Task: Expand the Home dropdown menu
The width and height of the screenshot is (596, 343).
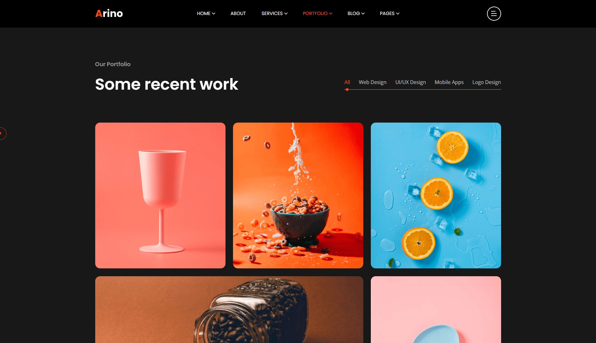Action: click(x=206, y=13)
